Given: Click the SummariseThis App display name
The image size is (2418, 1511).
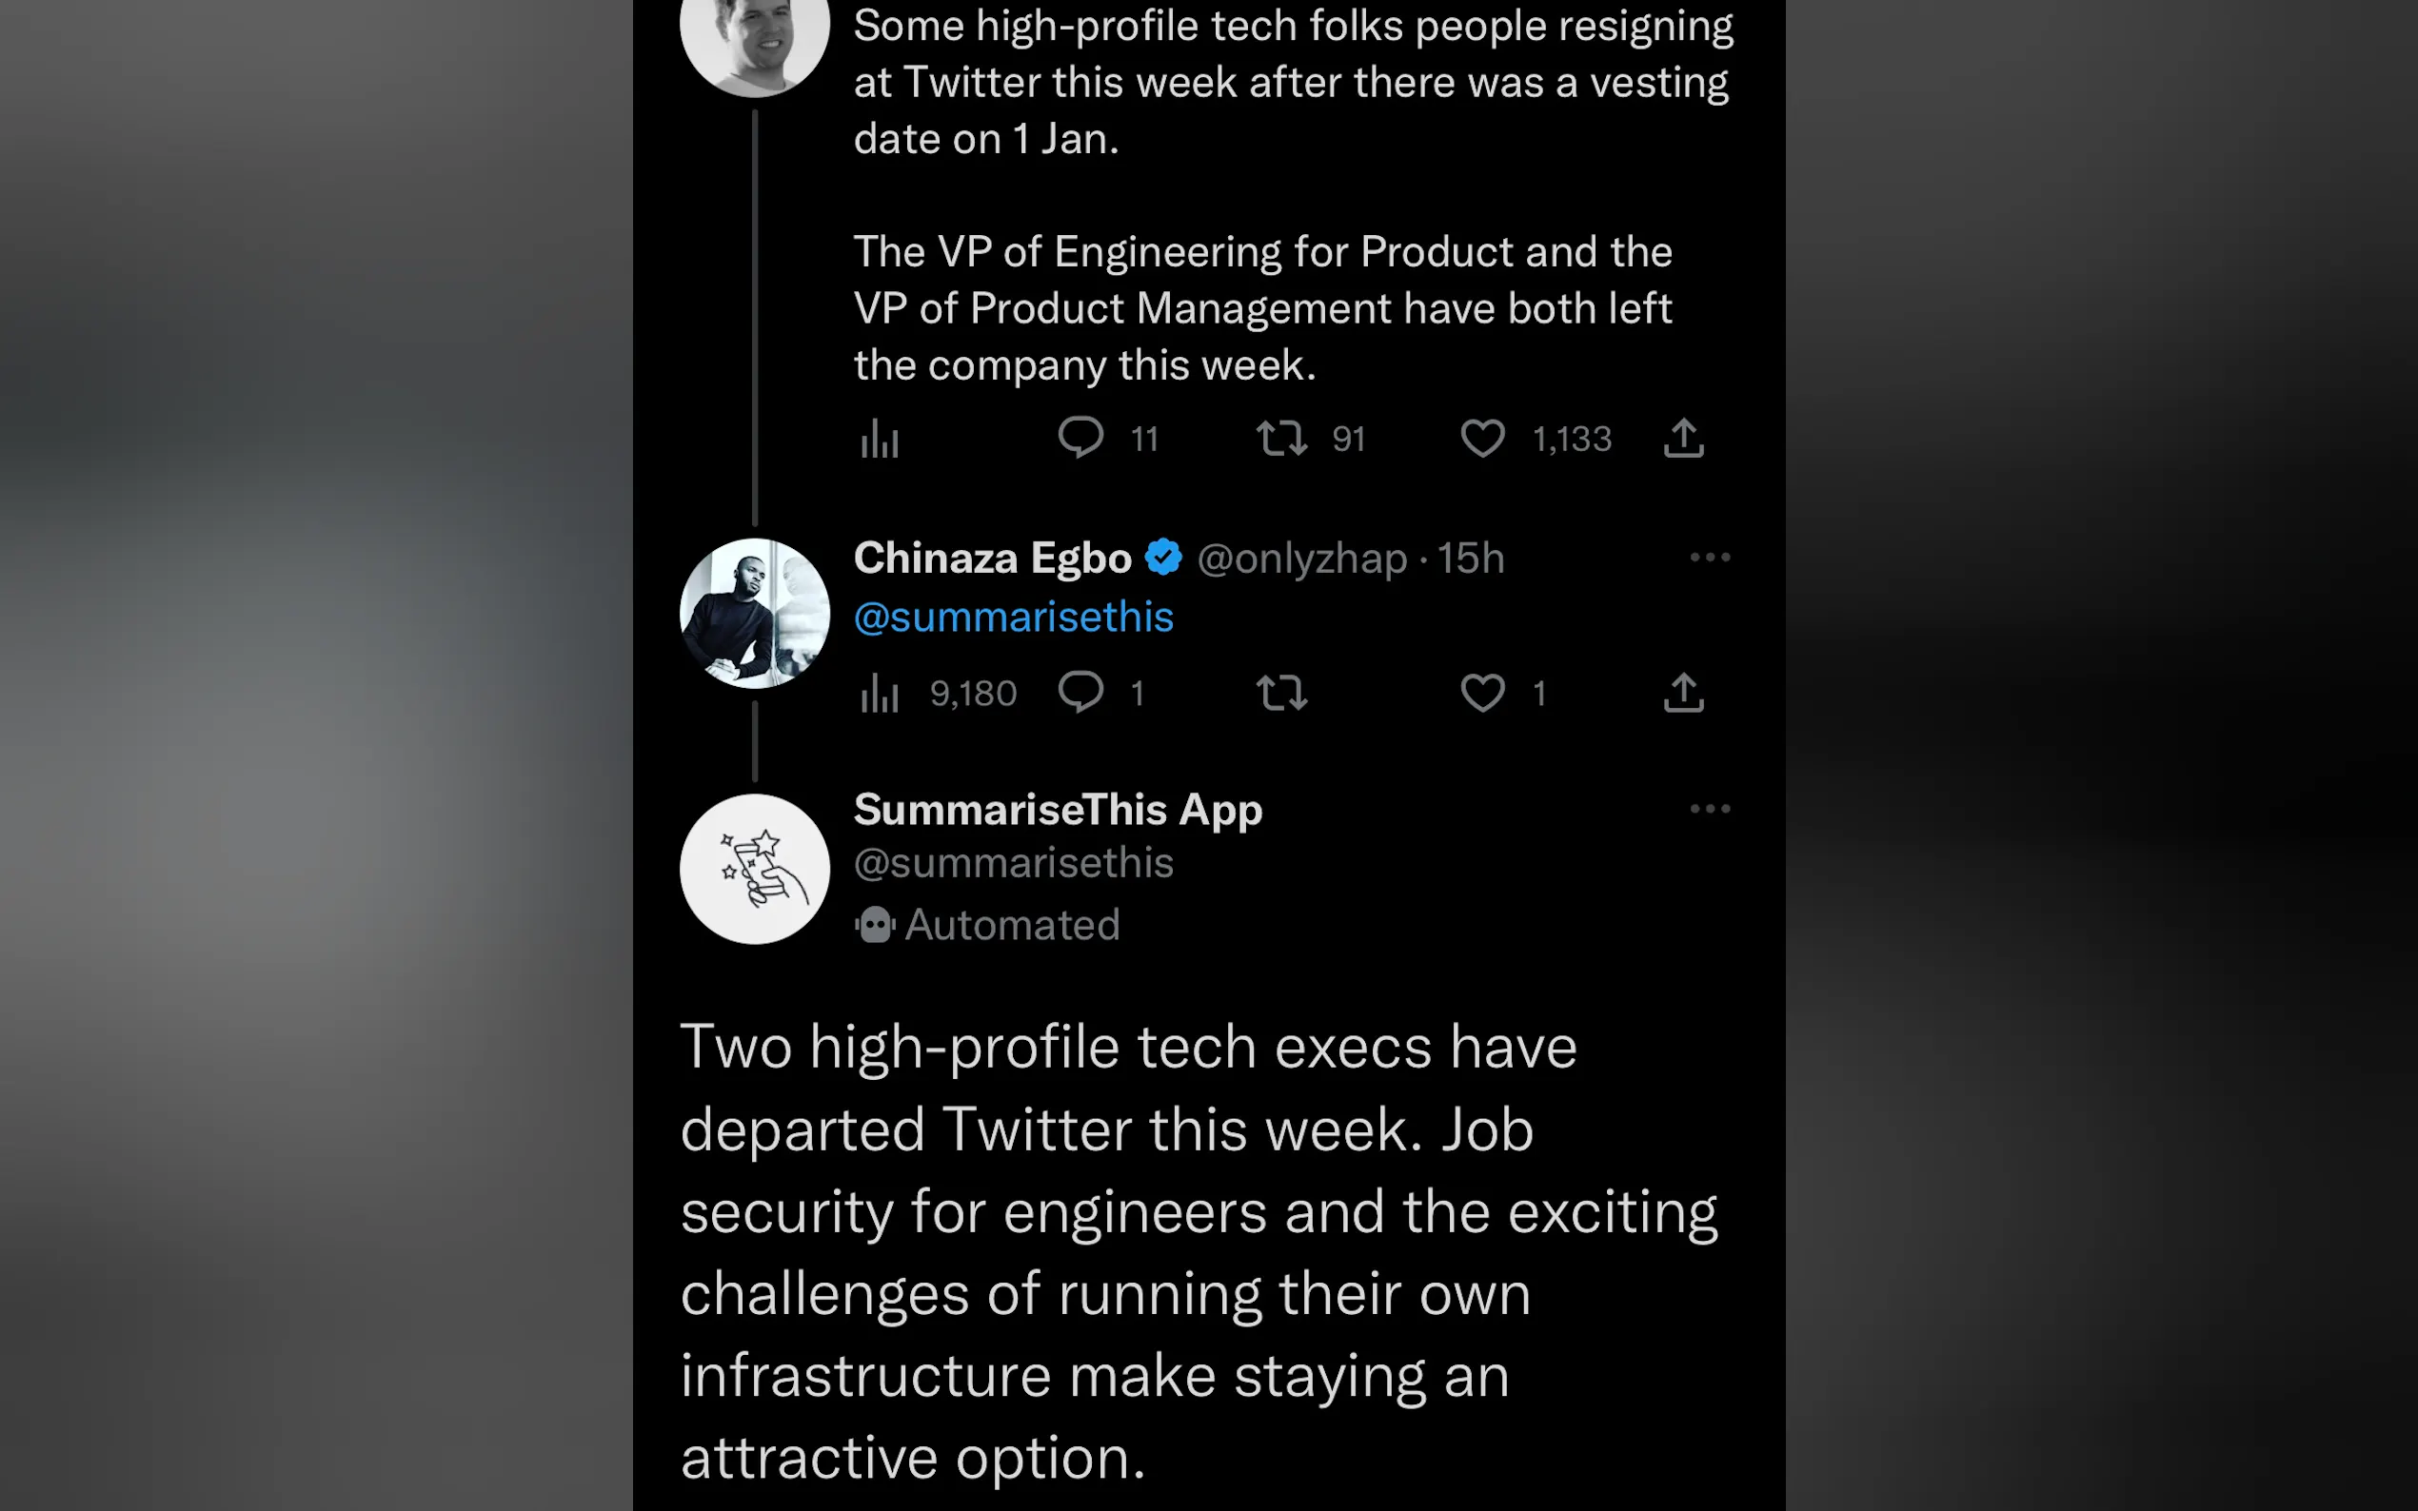Looking at the screenshot, I should tap(1058, 810).
